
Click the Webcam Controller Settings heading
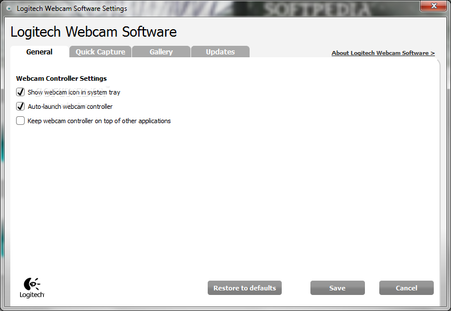point(61,78)
